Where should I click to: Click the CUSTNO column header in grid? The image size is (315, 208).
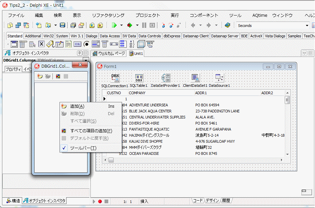[117, 93]
